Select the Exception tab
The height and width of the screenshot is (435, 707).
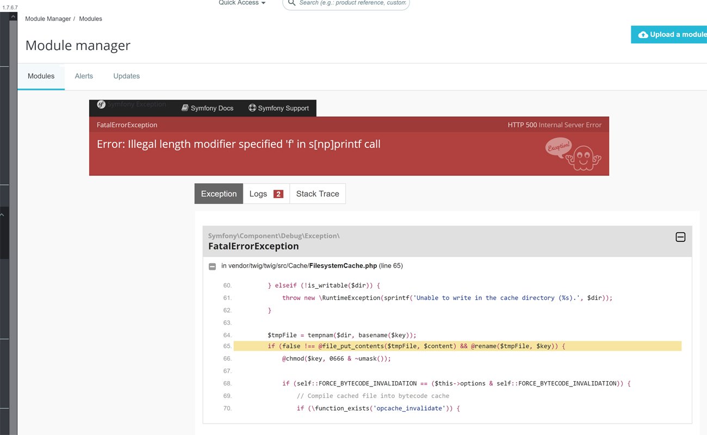219,194
